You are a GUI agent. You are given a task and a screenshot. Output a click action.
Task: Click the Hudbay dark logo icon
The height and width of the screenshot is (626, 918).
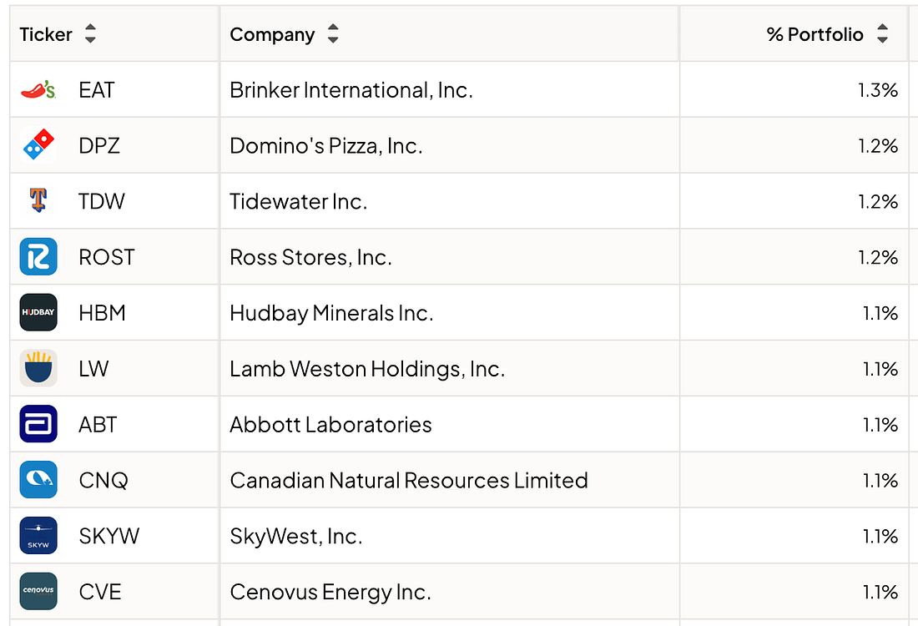38,312
